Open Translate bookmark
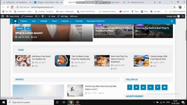 pyautogui.click(x=155, y=11)
